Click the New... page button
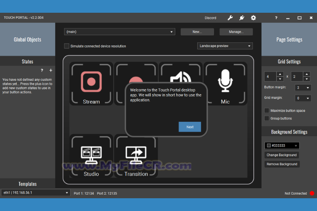317x211 pixels. pyautogui.click(x=197, y=32)
